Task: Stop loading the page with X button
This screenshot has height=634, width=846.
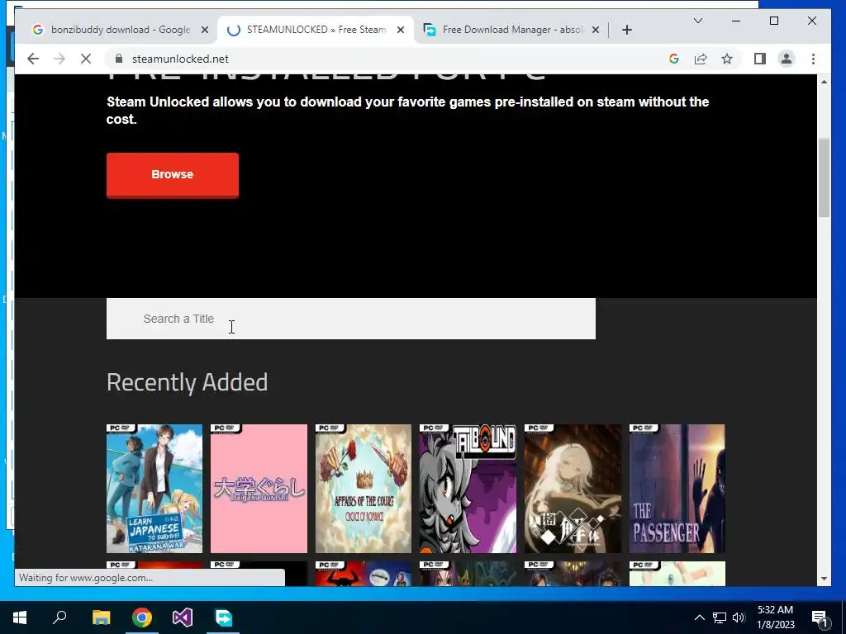Action: (86, 59)
